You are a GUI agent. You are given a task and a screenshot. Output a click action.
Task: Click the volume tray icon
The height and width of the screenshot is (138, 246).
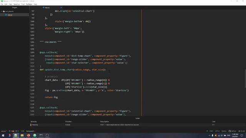(x=222, y=135)
